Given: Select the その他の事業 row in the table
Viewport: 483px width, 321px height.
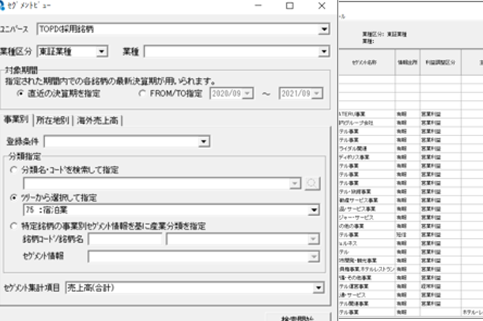Looking at the screenshot, I should (x=411, y=226).
